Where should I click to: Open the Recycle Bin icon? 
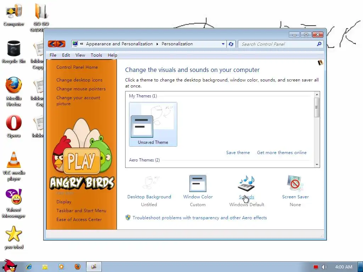coord(14,52)
